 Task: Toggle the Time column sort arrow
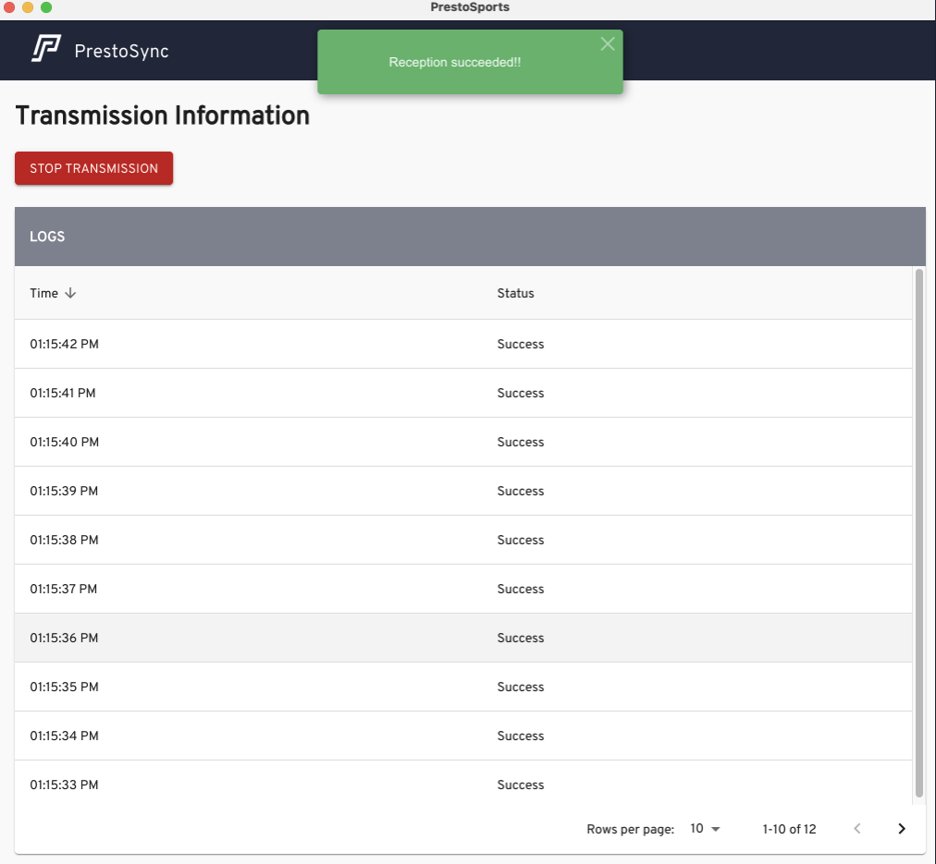click(x=70, y=293)
